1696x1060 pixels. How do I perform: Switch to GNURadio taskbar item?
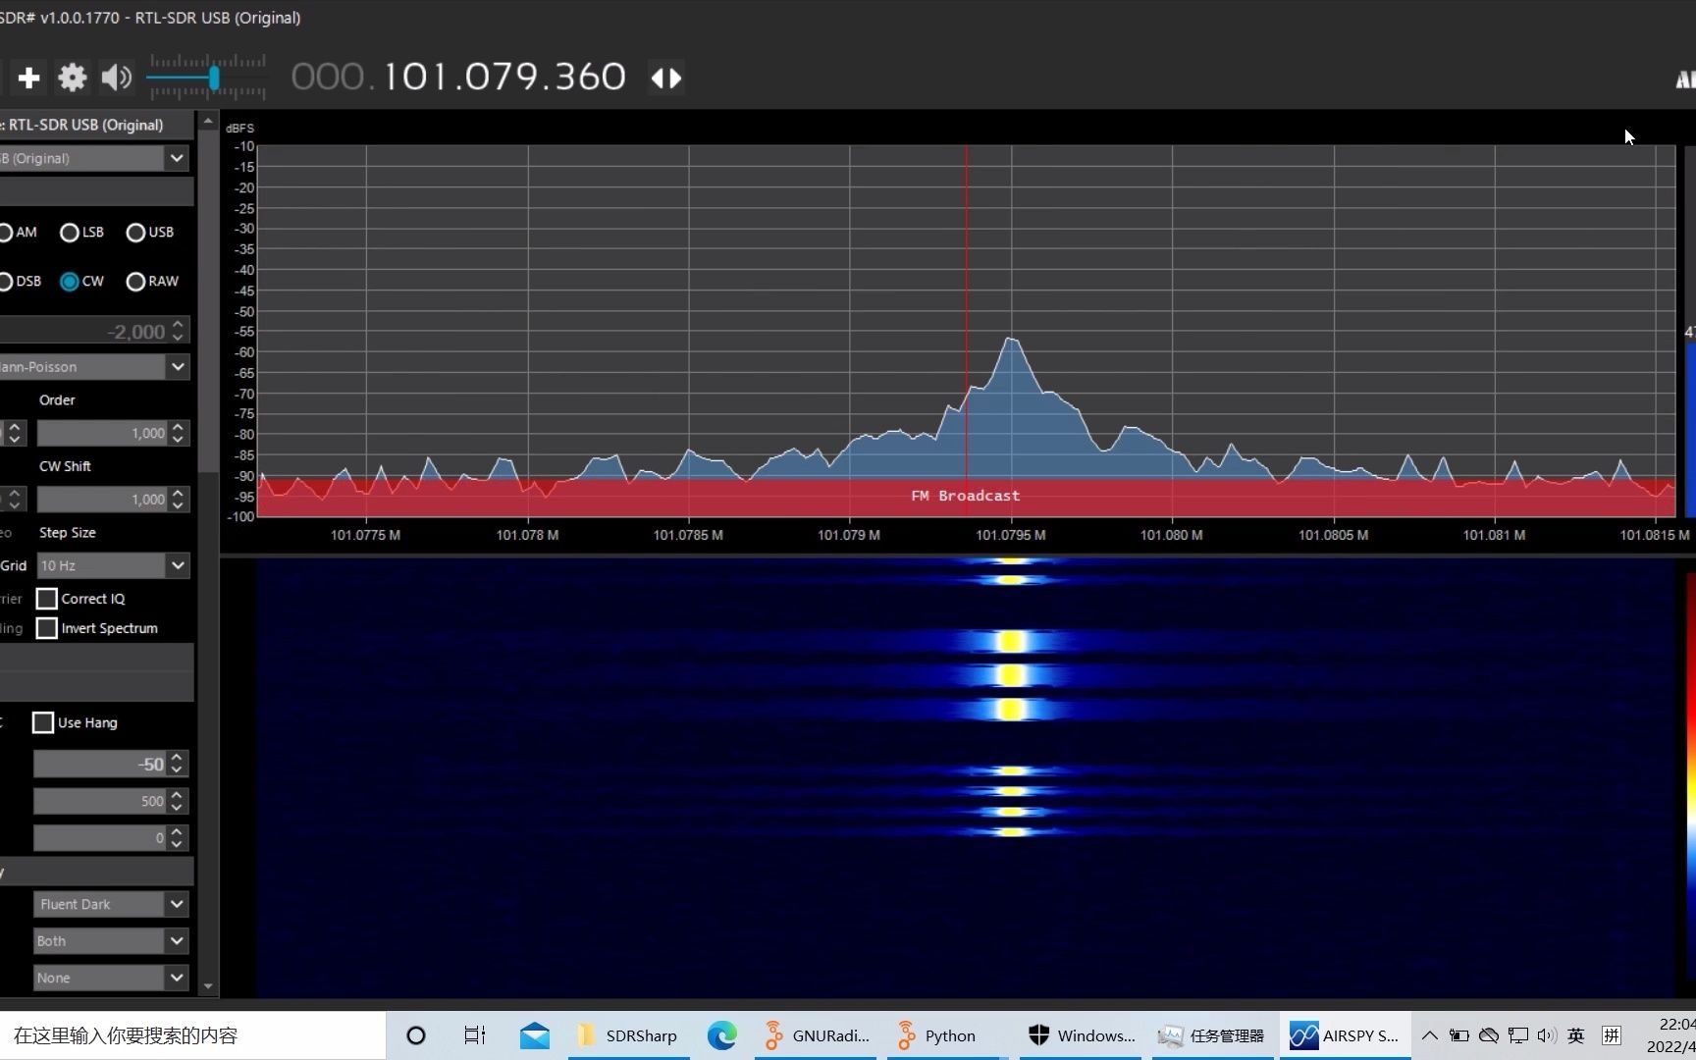click(818, 1035)
